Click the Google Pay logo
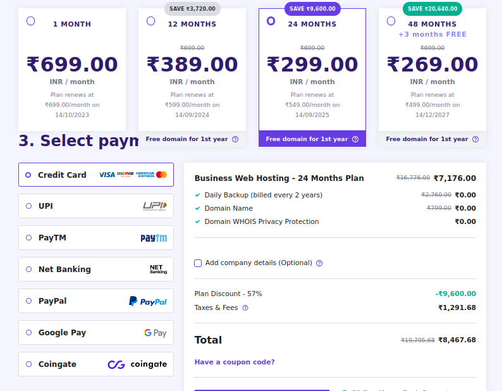 (x=155, y=333)
